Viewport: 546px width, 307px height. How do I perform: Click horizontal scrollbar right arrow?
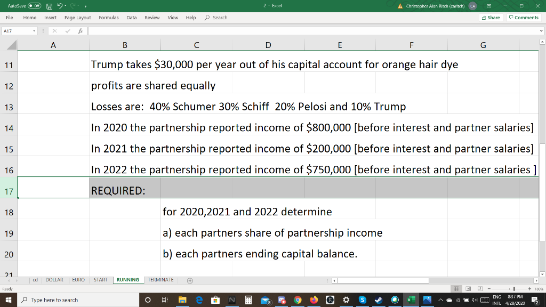[536, 280]
